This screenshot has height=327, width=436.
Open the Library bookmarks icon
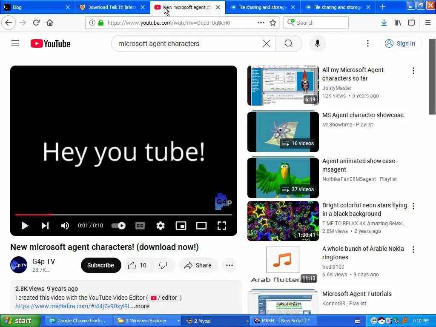click(398, 23)
